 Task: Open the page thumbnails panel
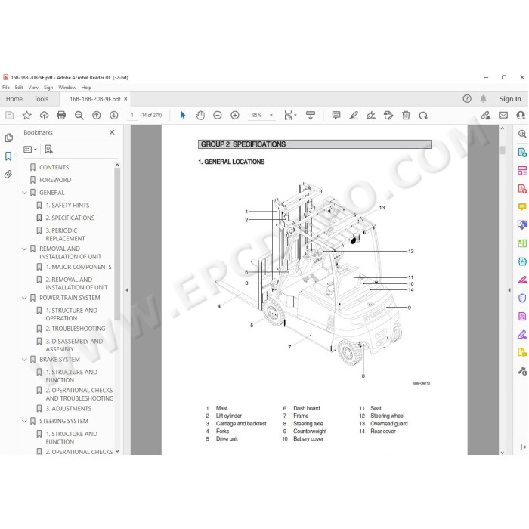(9, 138)
